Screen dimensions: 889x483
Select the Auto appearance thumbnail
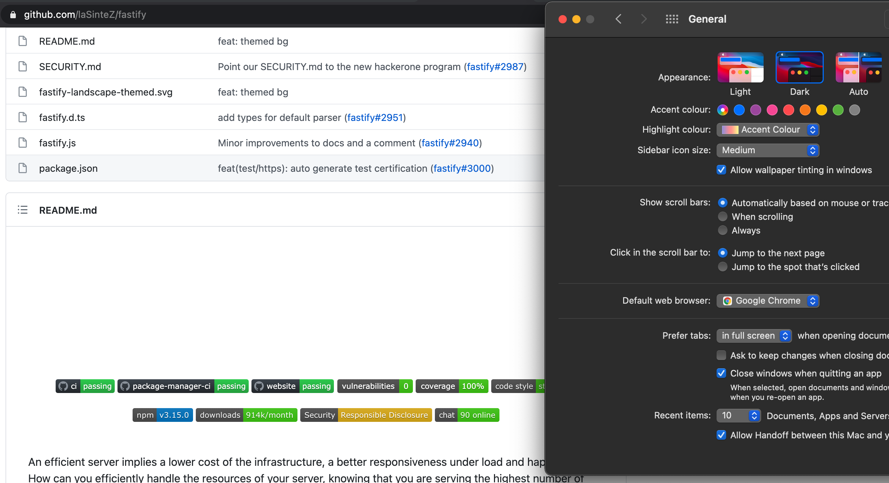click(859, 67)
